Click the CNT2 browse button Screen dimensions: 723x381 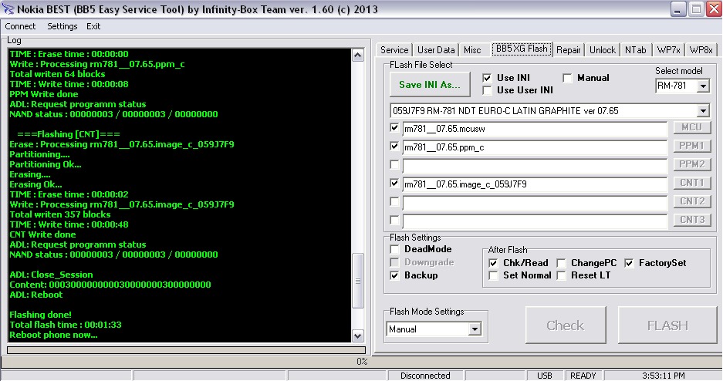point(691,201)
